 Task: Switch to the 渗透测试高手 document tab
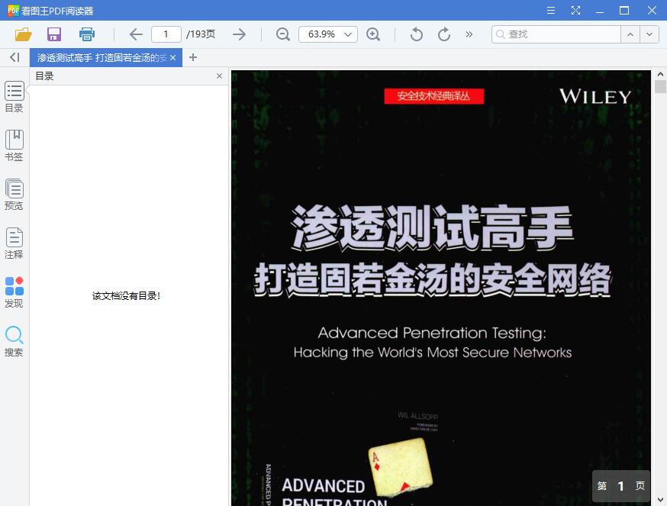pos(99,57)
